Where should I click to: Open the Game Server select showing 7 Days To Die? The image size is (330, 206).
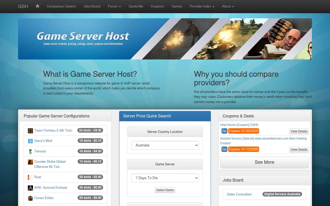click(x=165, y=178)
